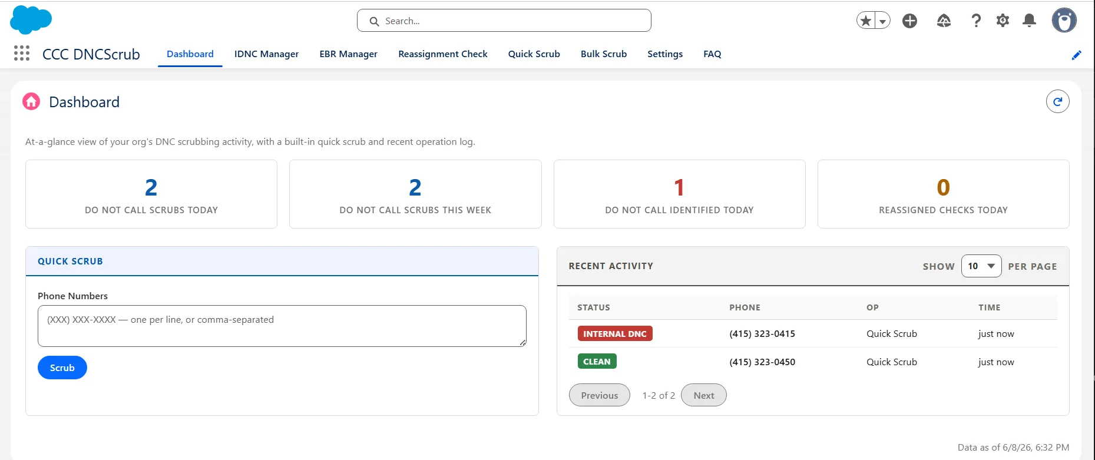Click the edit navigation pencil icon
This screenshot has width=1095, height=460.
click(x=1076, y=55)
